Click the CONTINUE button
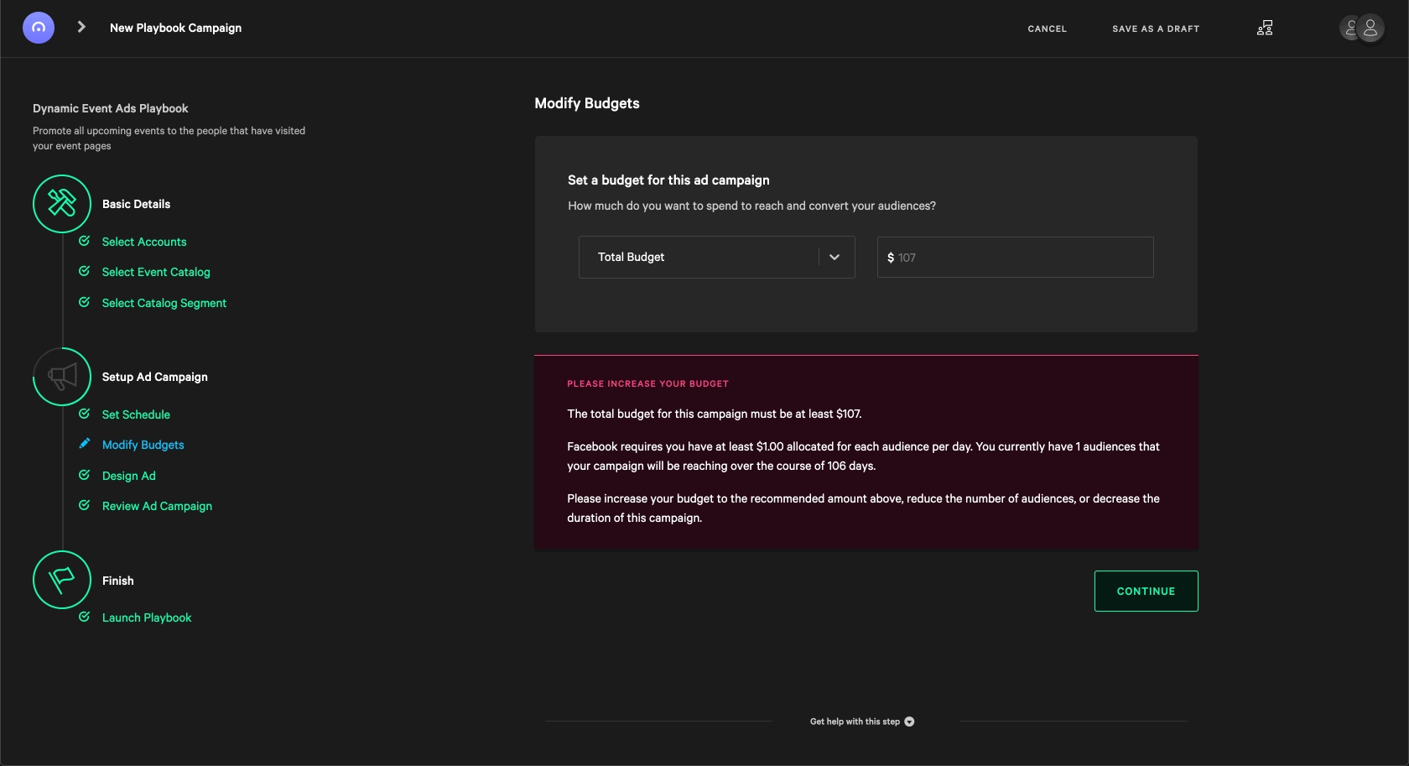The image size is (1409, 766). (1146, 591)
